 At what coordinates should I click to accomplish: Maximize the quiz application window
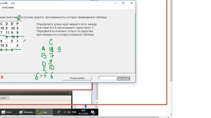(x=123, y=3)
